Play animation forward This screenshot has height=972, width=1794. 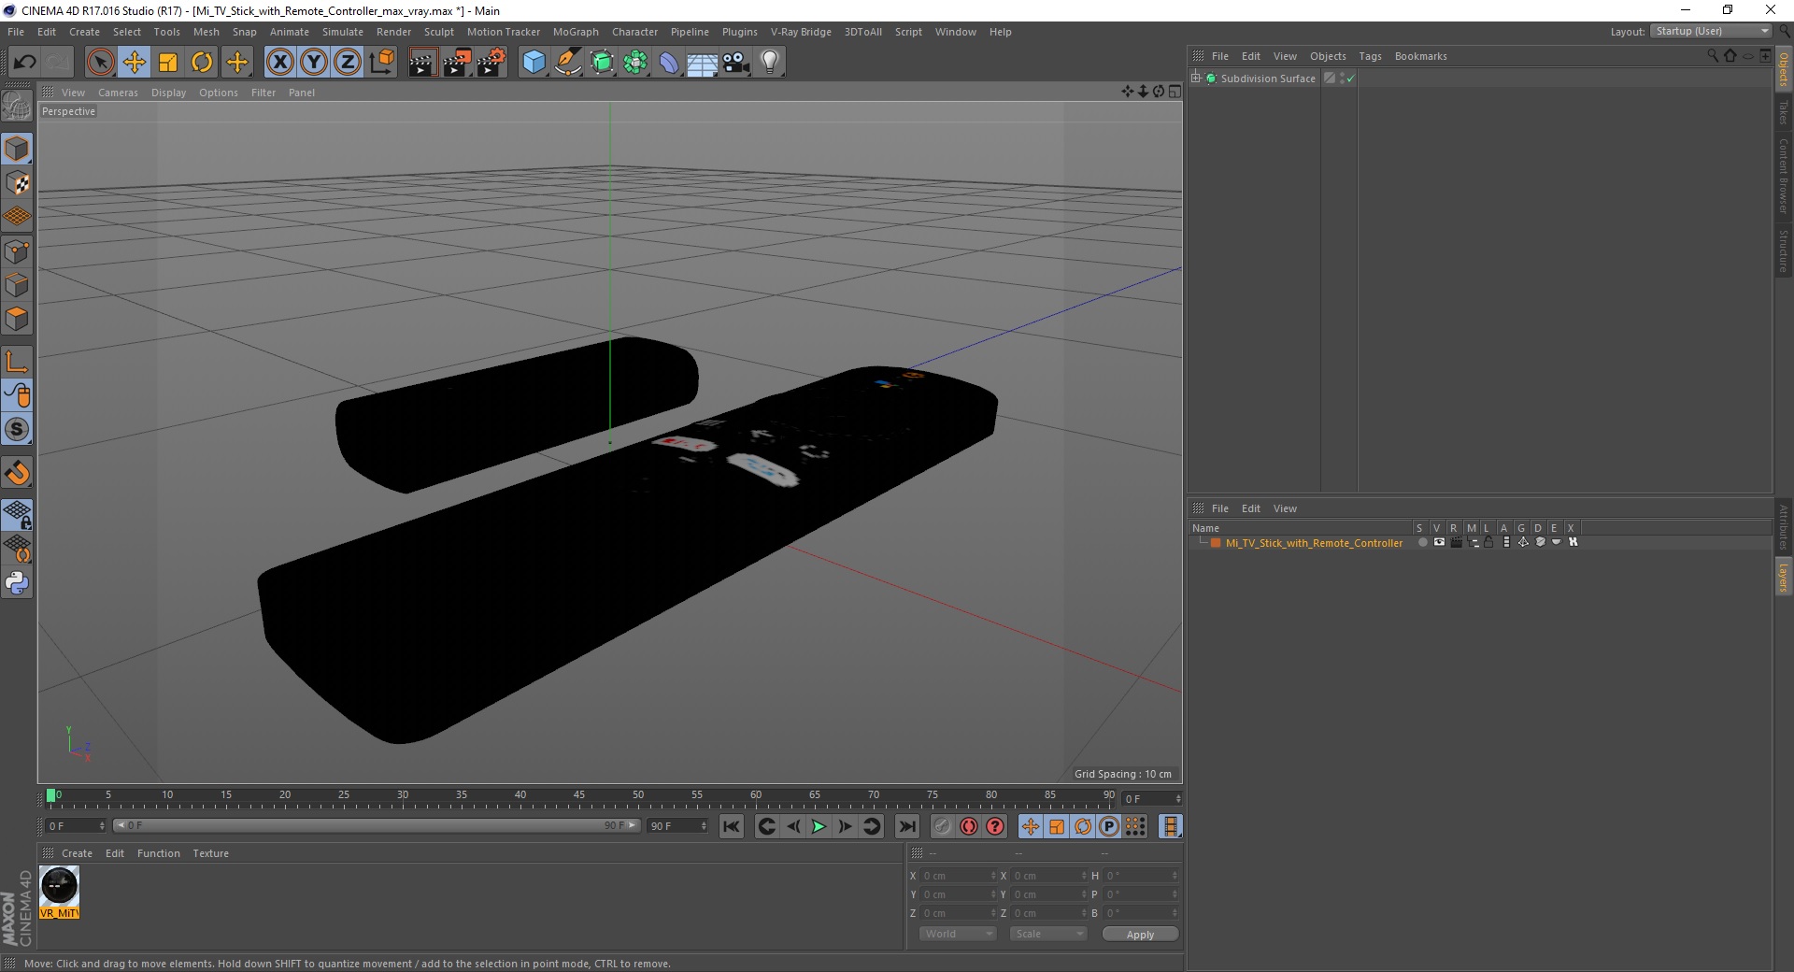(x=819, y=826)
